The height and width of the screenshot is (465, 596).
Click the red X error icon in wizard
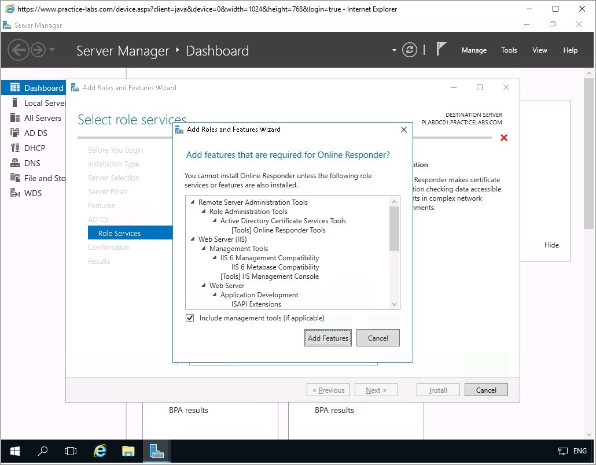(x=504, y=138)
